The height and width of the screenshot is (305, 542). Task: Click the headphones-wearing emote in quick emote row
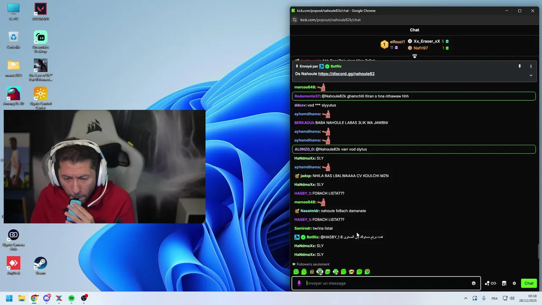click(x=320, y=272)
